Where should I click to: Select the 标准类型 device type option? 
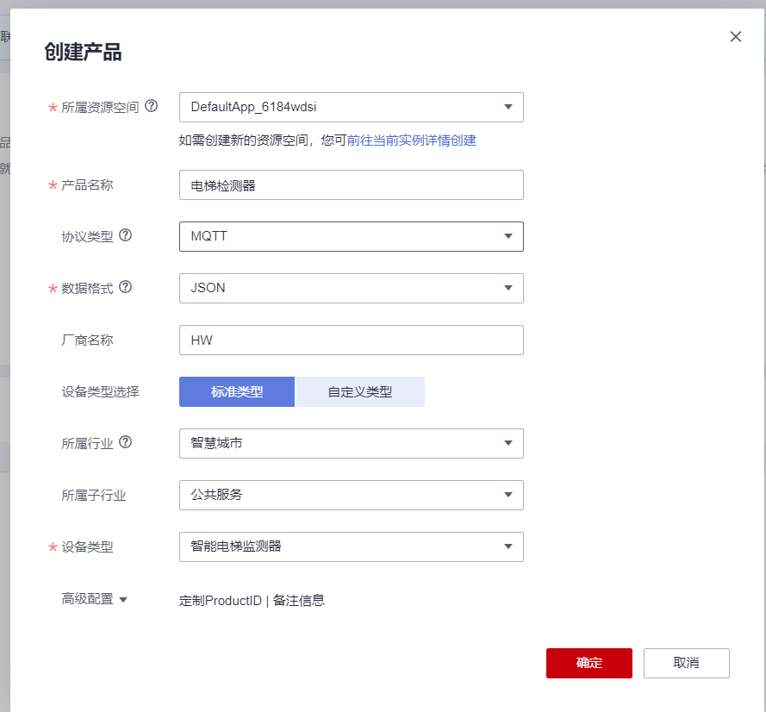[237, 391]
